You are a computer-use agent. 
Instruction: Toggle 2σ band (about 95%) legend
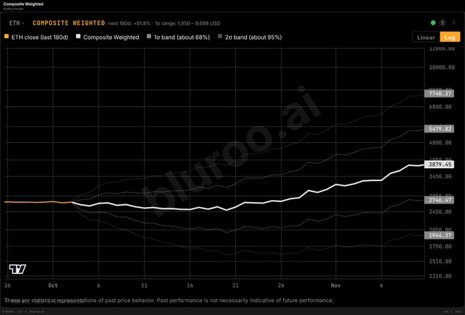(x=250, y=38)
